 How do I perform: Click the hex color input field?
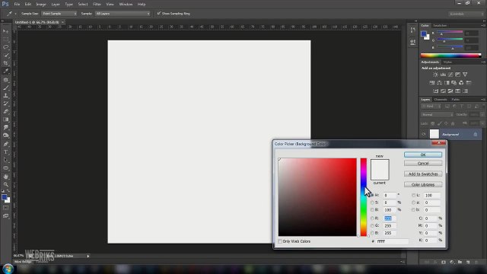tap(392, 241)
